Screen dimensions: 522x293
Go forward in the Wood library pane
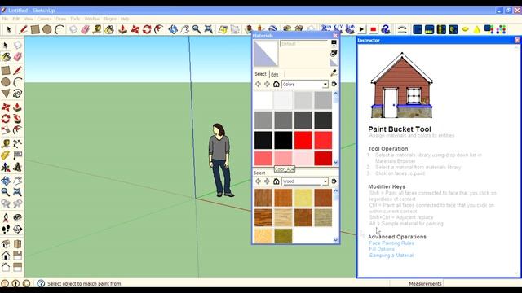(267, 181)
